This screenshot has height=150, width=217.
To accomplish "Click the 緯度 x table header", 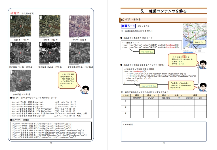I will (151, 95).
